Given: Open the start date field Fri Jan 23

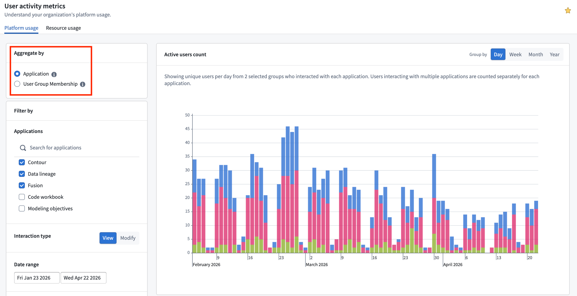Looking at the screenshot, I should (37, 278).
